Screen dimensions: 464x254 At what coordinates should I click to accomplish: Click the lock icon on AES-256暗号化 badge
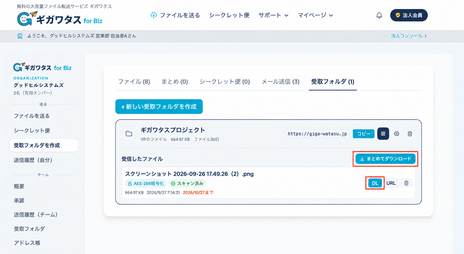(130, 183)
